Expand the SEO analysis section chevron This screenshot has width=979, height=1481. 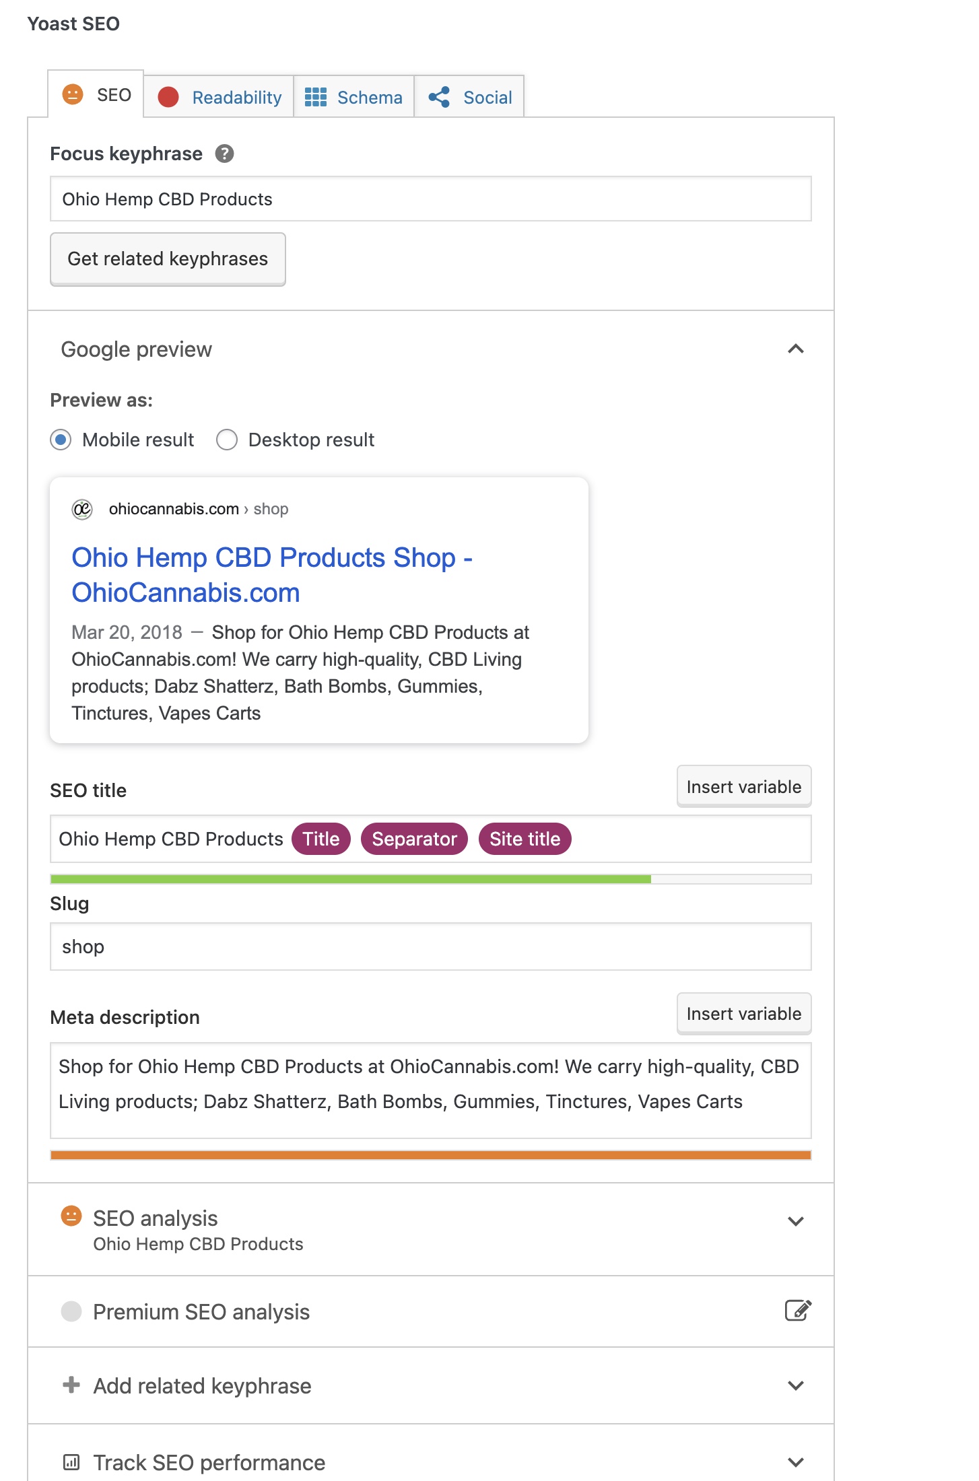coord(795,1221)
